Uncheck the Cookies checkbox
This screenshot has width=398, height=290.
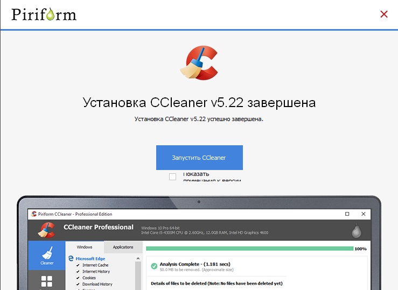(x=78, y=278)
